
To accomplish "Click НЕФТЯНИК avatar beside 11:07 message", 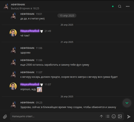I will pyautogui.click(x=13, y=74).
